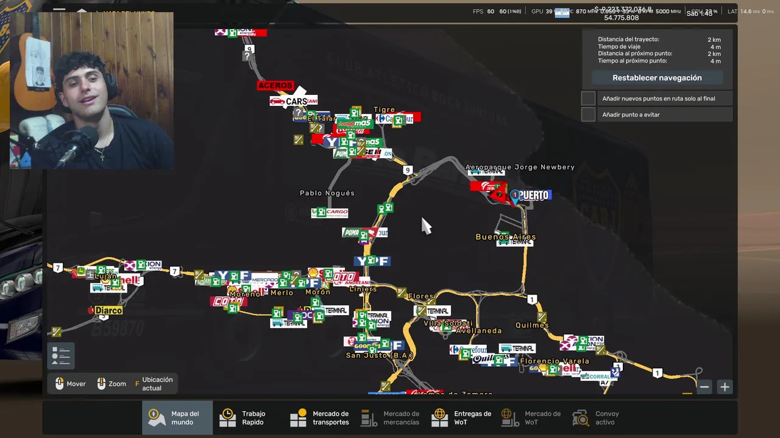
Task: Open Entregas de WoT tab
Action: (x=461, y=418)
